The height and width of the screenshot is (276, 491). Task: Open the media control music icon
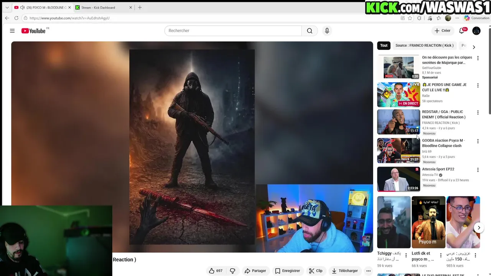430,18
